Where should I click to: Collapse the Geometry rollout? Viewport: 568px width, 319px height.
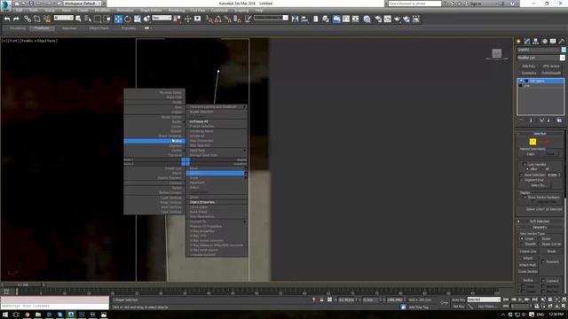click(540, 228)
